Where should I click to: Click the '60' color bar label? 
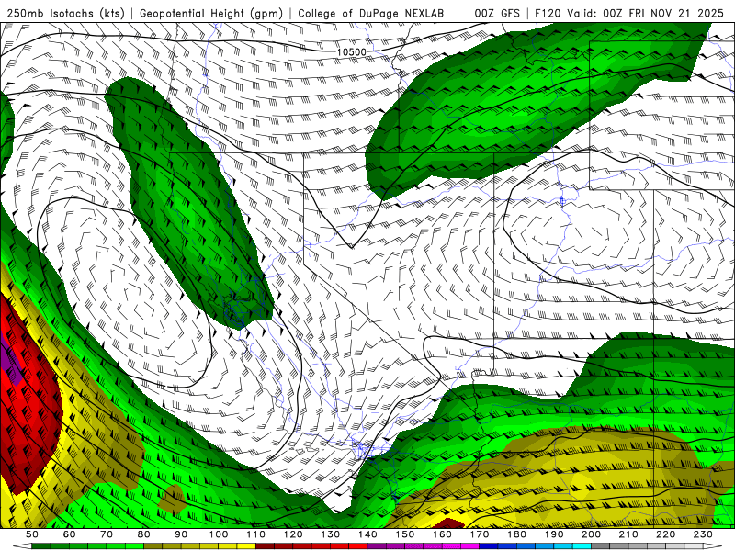pyautogui.click(x=70, y=534)
